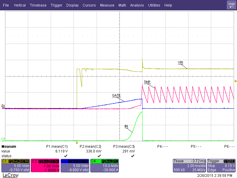
Task: Open the Analysis menu
Action: pyautogui.click(x=137, y=5)
